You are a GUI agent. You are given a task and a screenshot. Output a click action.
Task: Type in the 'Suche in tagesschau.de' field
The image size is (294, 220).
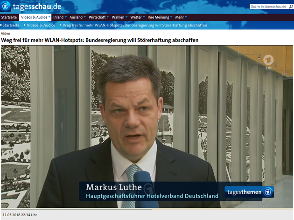pyautogui.click(x=267, y=7)
